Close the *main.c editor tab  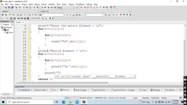[23, 22]
